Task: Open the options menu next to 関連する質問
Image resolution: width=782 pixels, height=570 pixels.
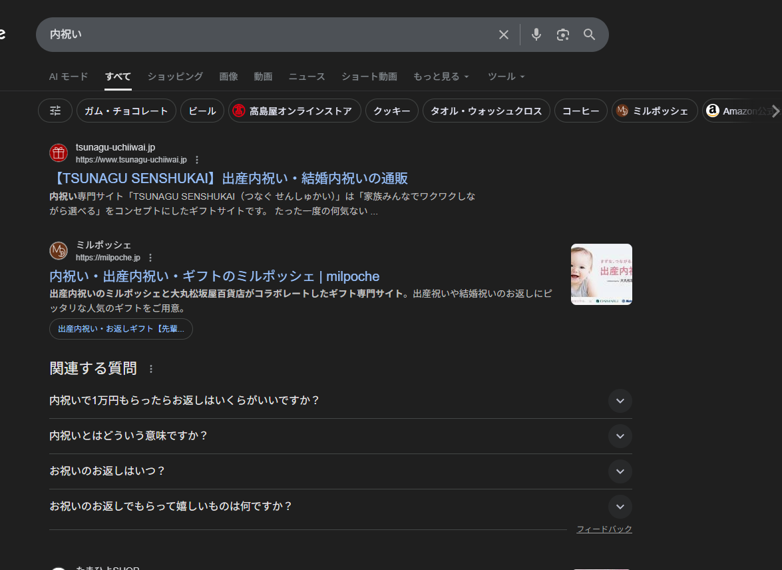Action: (x=151, y=369)
